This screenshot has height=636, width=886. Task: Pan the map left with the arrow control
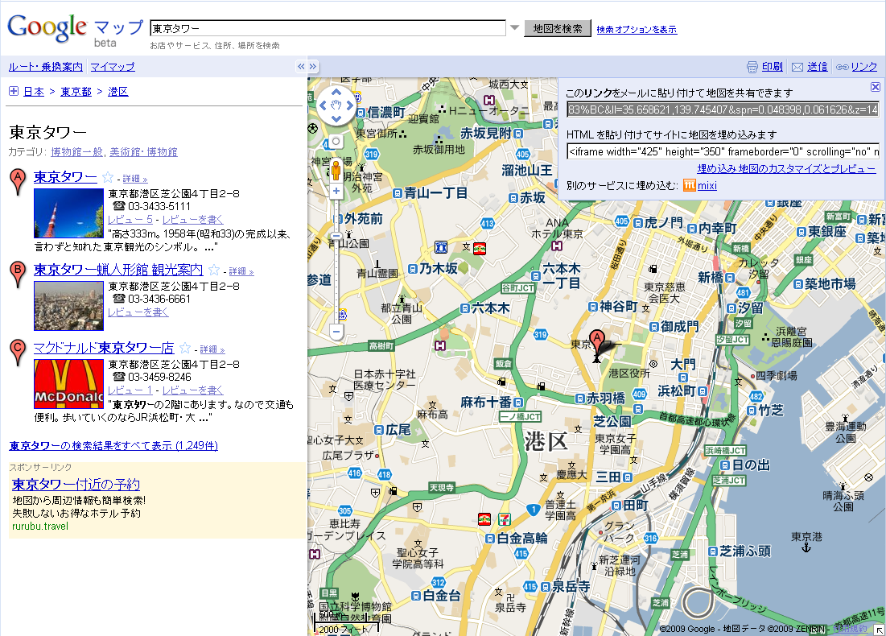click(x=323, y=105)
